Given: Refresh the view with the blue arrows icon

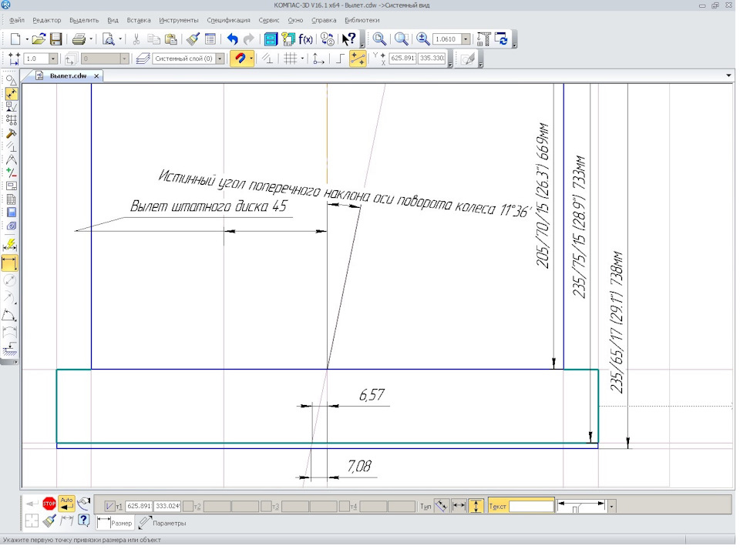Looking at the screenshot, I should point(502,39).
